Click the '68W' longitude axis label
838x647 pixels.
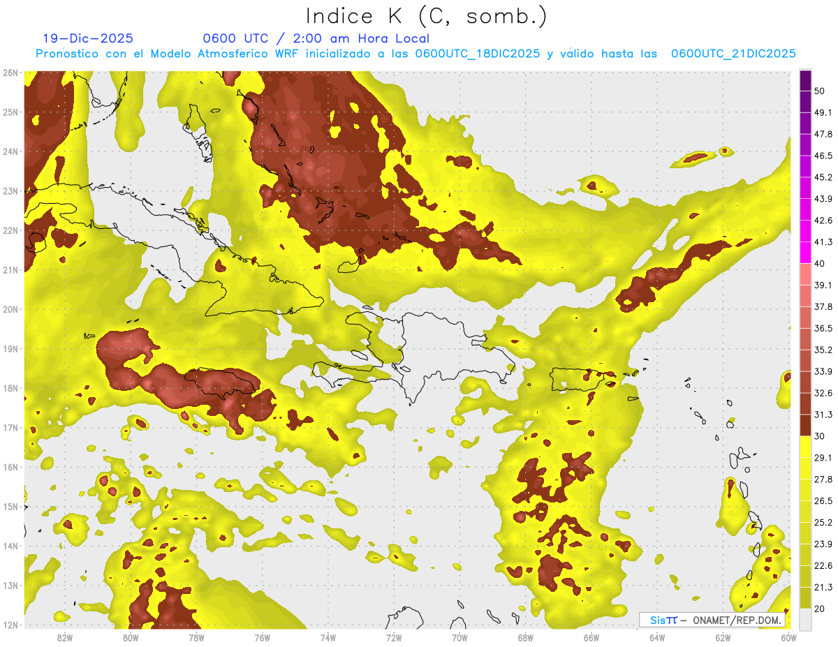click(x=526, y=637)
